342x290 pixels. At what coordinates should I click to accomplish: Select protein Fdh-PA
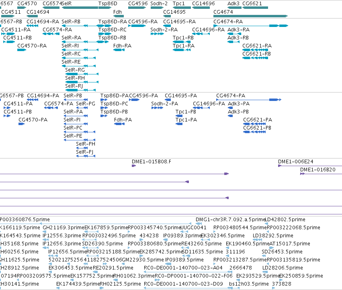click(123, 120)
